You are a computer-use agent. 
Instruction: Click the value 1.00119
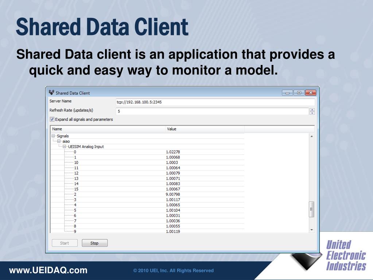tap(173, 231)
